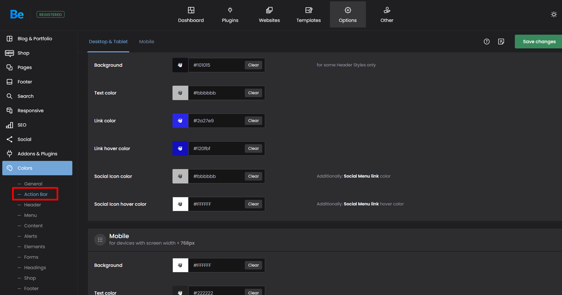Switch to Mobile tab

pos(147,42)
